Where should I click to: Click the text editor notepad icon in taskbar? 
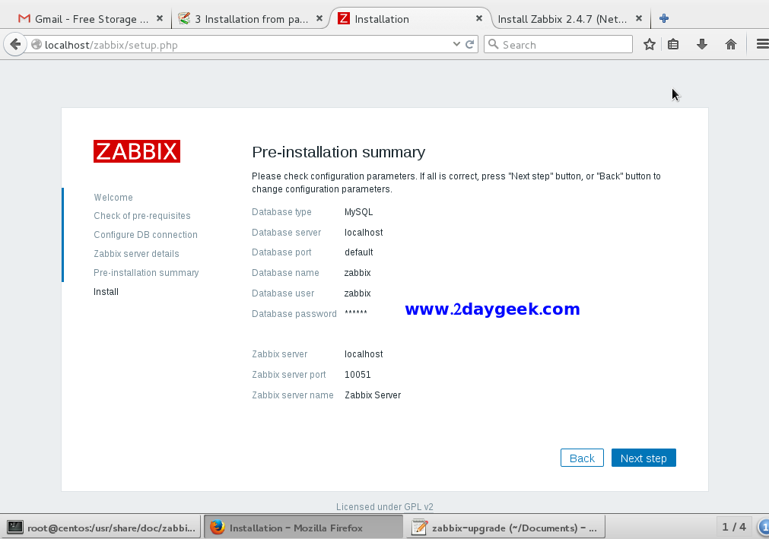tap(419, 528)
